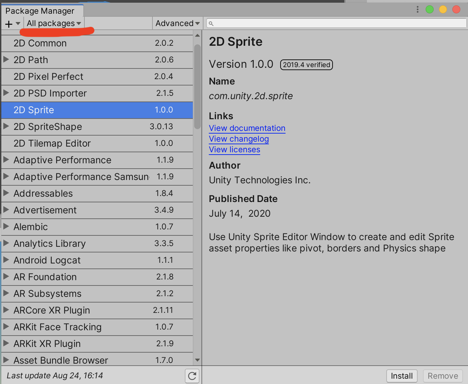This screenshot has width=468, height=384.
Task: Expand the Advertisement package
Action: [6, 210]
